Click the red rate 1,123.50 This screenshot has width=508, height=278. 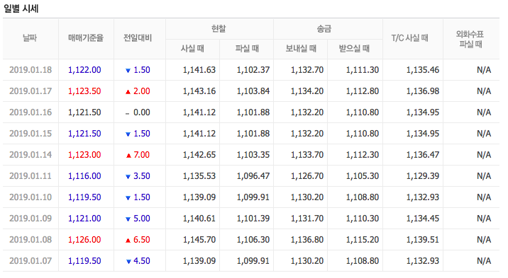click(x=84, y=91)
